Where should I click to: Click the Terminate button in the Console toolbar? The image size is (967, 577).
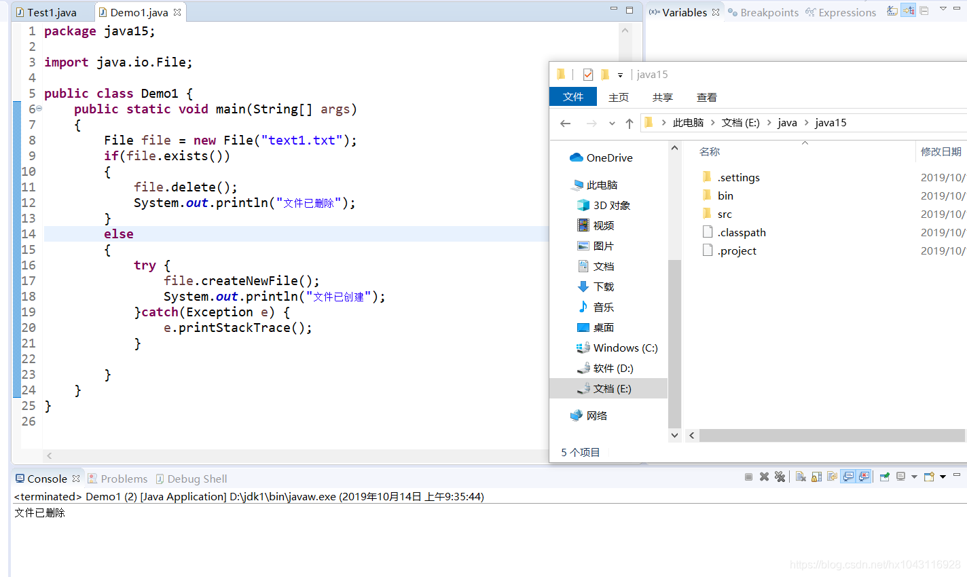(x=748, y=477)
